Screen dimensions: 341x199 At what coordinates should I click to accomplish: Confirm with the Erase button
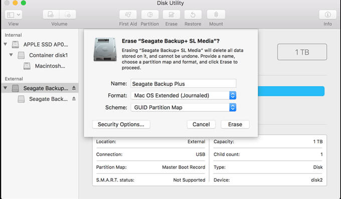[x=235, y=124]
